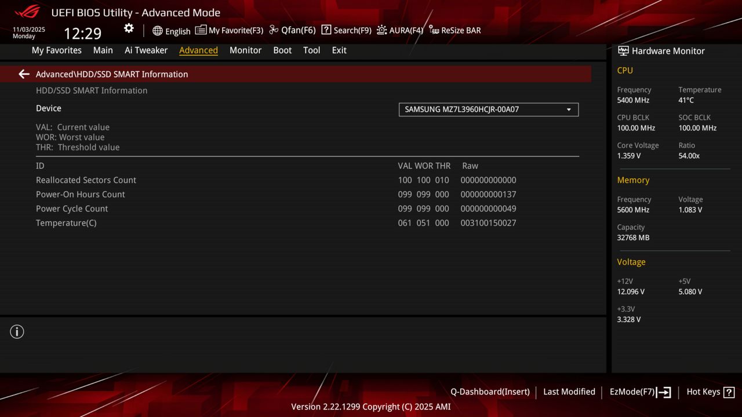742x417 pixels.
Task: Open the gear settings icon near the clock
Action: (128, 28)
